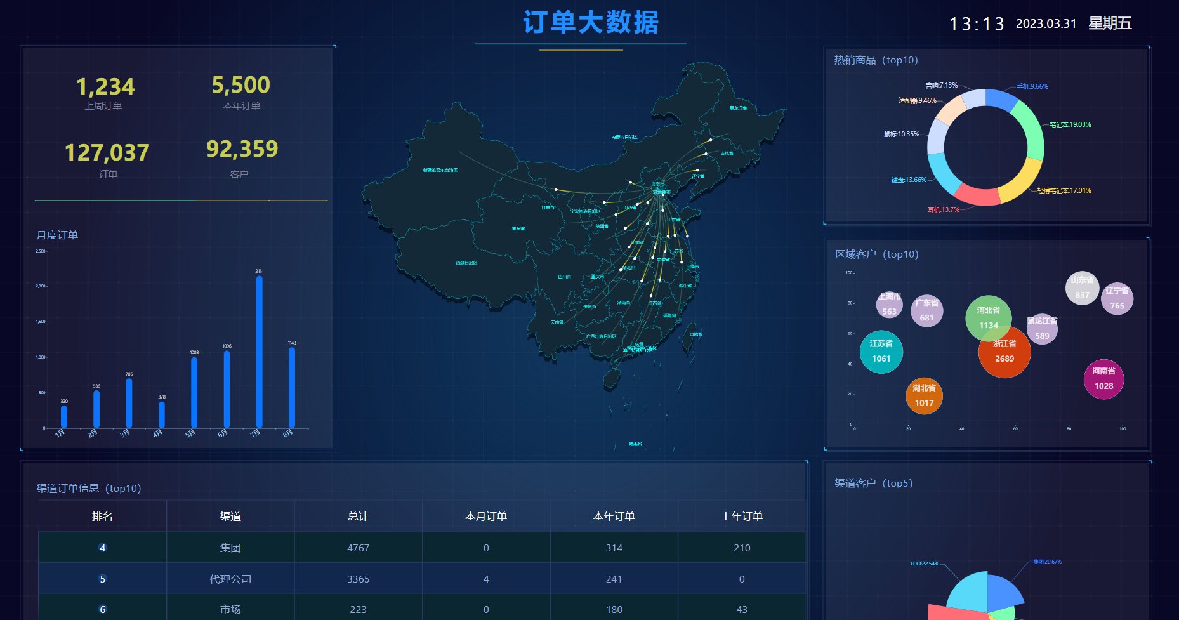Click the 湖北省 1017 orange bubble
Screen dimensions: 1179x620
(924, 396)
